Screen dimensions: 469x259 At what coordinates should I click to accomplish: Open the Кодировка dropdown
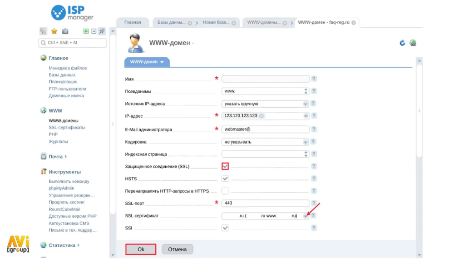[x=305, y=142]
